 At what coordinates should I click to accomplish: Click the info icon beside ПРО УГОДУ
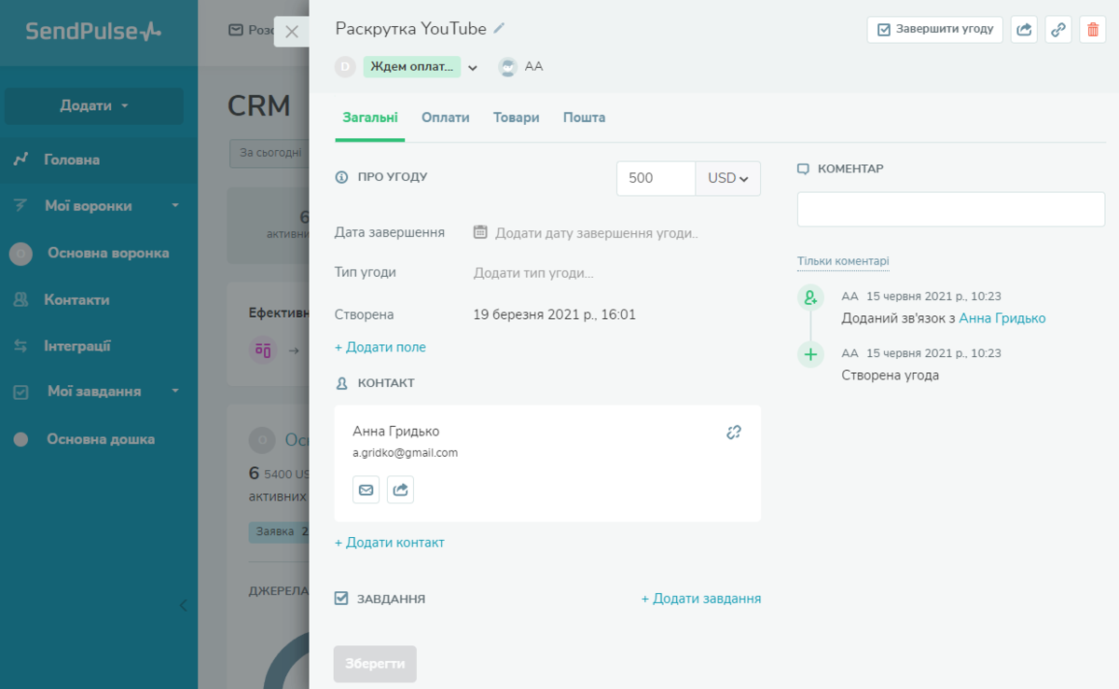coord(341,176)
